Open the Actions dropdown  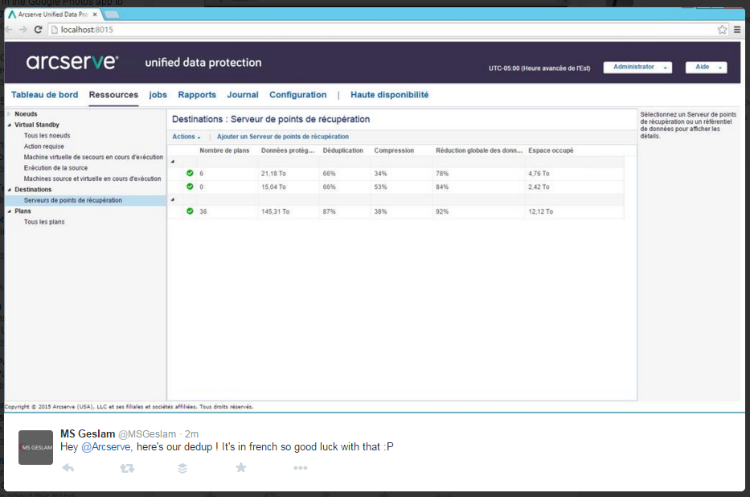(x=186, y=137)
